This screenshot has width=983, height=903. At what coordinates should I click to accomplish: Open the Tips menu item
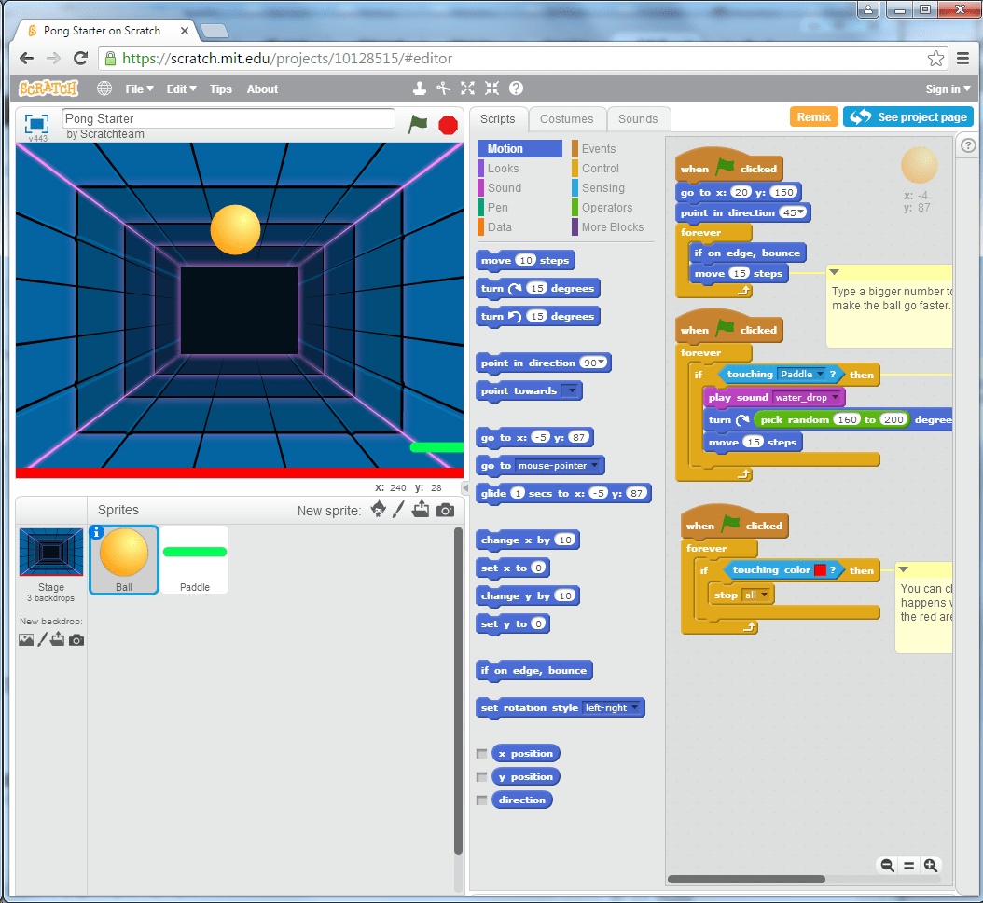click(x=221, y=89)
